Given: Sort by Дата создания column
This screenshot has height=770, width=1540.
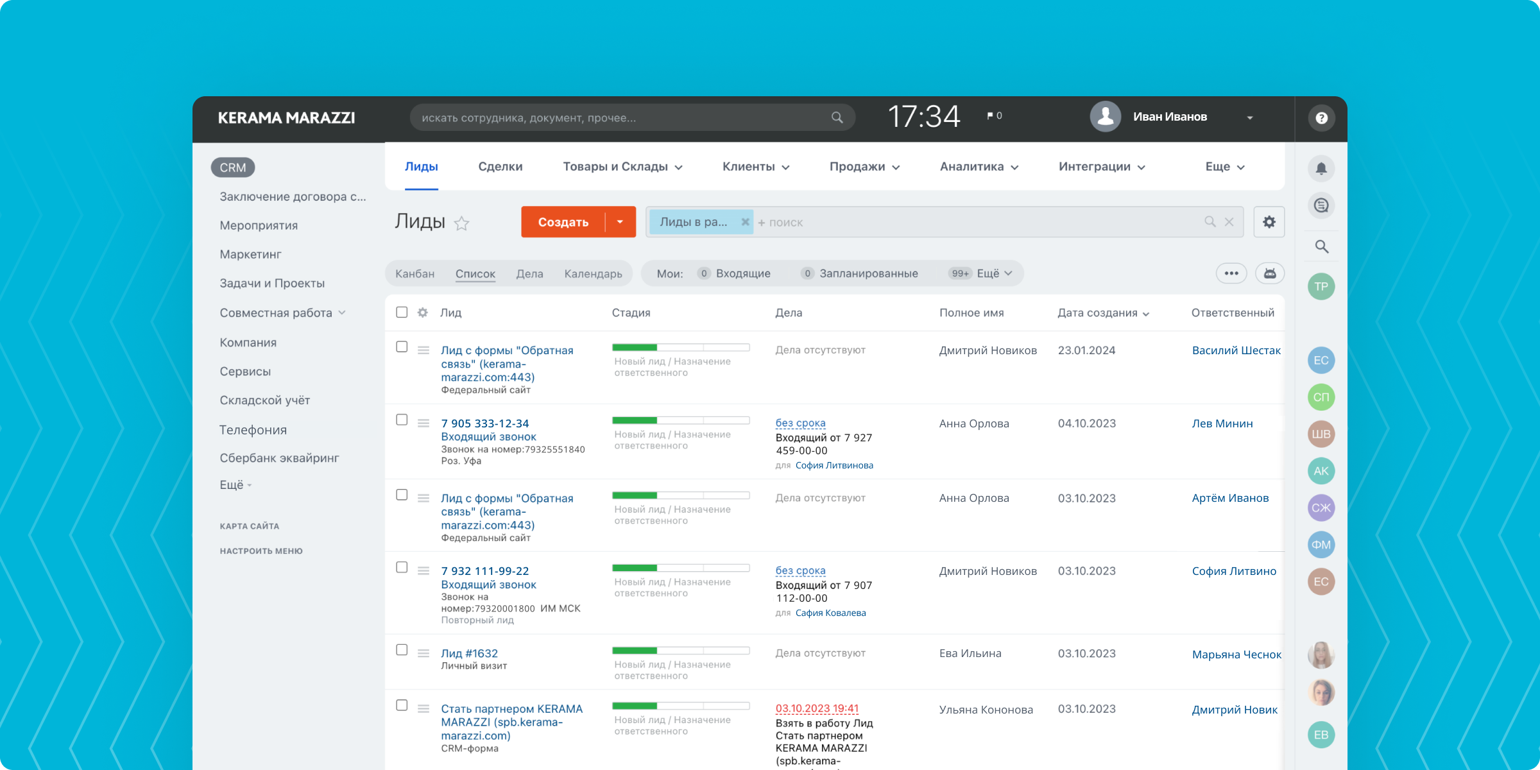Looking at the screenshot, I should click(x=1103, y=312).
